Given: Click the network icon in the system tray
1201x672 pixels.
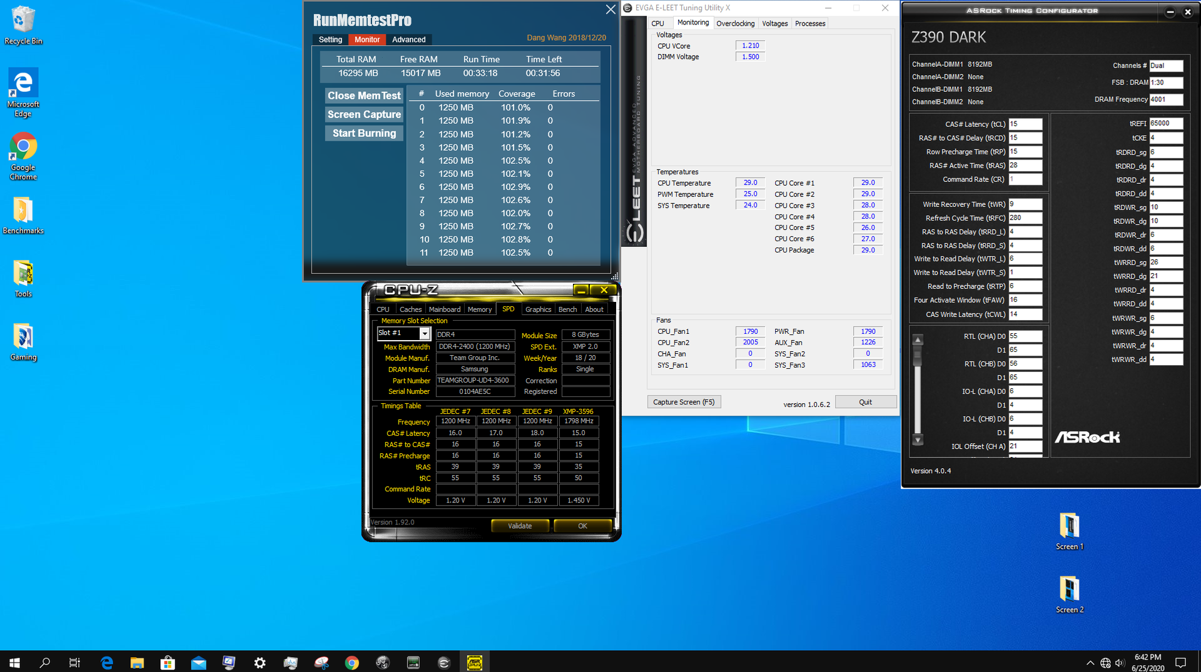Looking at the screenshot, I should click(1105, 663).
